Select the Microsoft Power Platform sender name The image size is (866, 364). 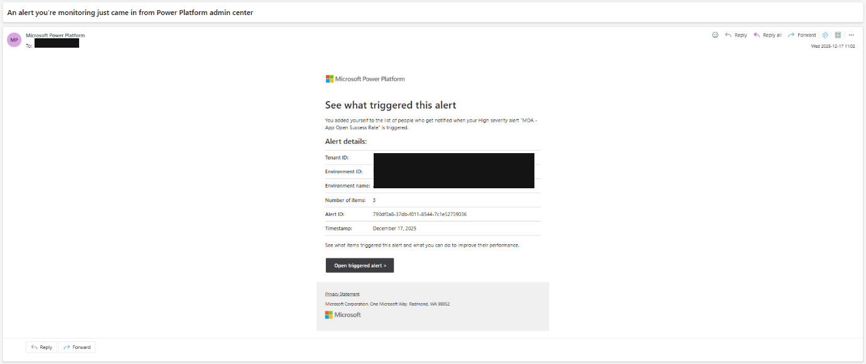tap(55, 35)
